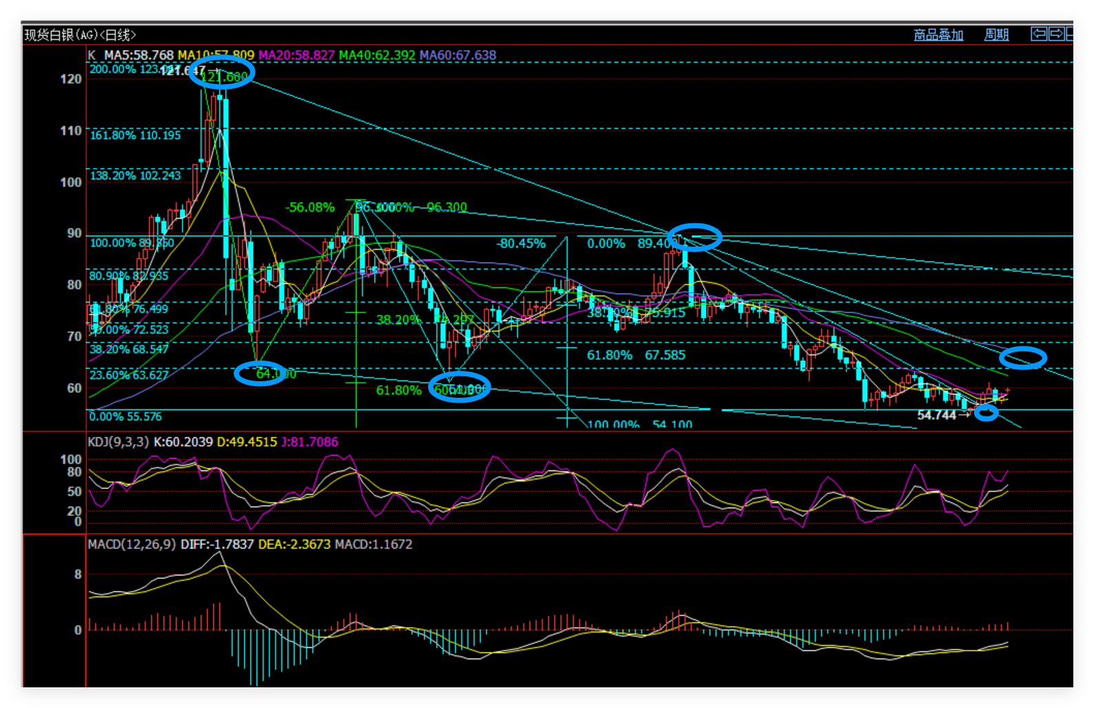Select the Fibonacci label 0.00% 55.576
The width and height of the screenshot is (1094, 708).
click(x=125, y=416)
